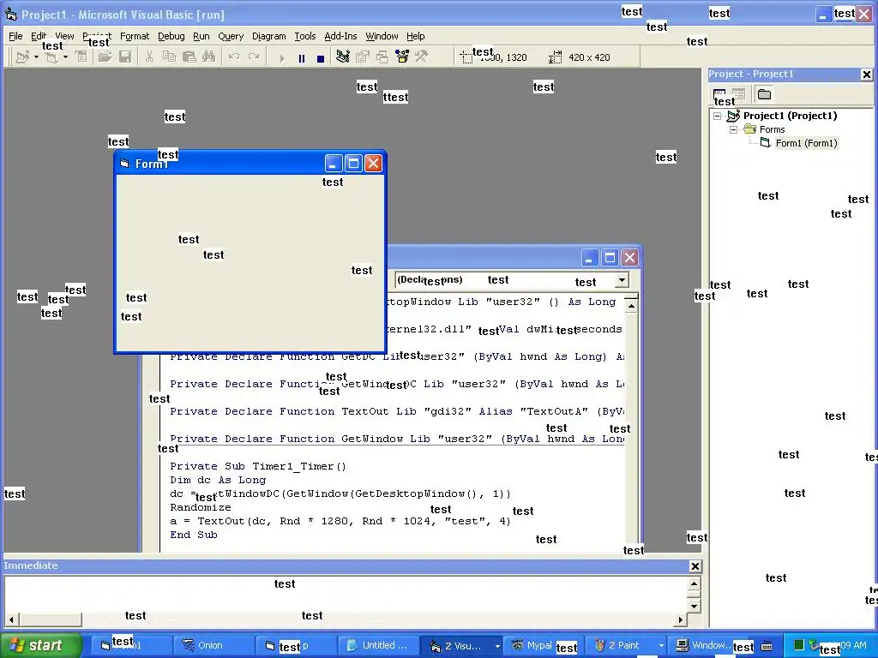Viewport: 878px width, 658px height.
Task: Click Immediate window scroll down arrow
Action: pyautogui.click(x=694, y=606)
